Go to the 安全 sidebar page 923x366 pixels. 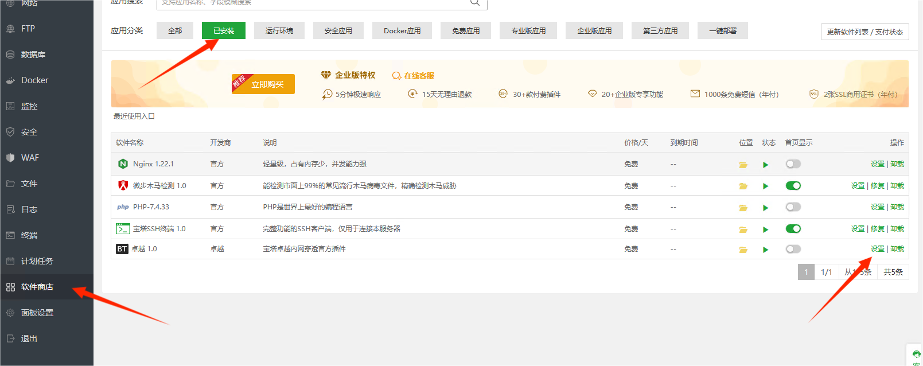[x=46, y=132]
